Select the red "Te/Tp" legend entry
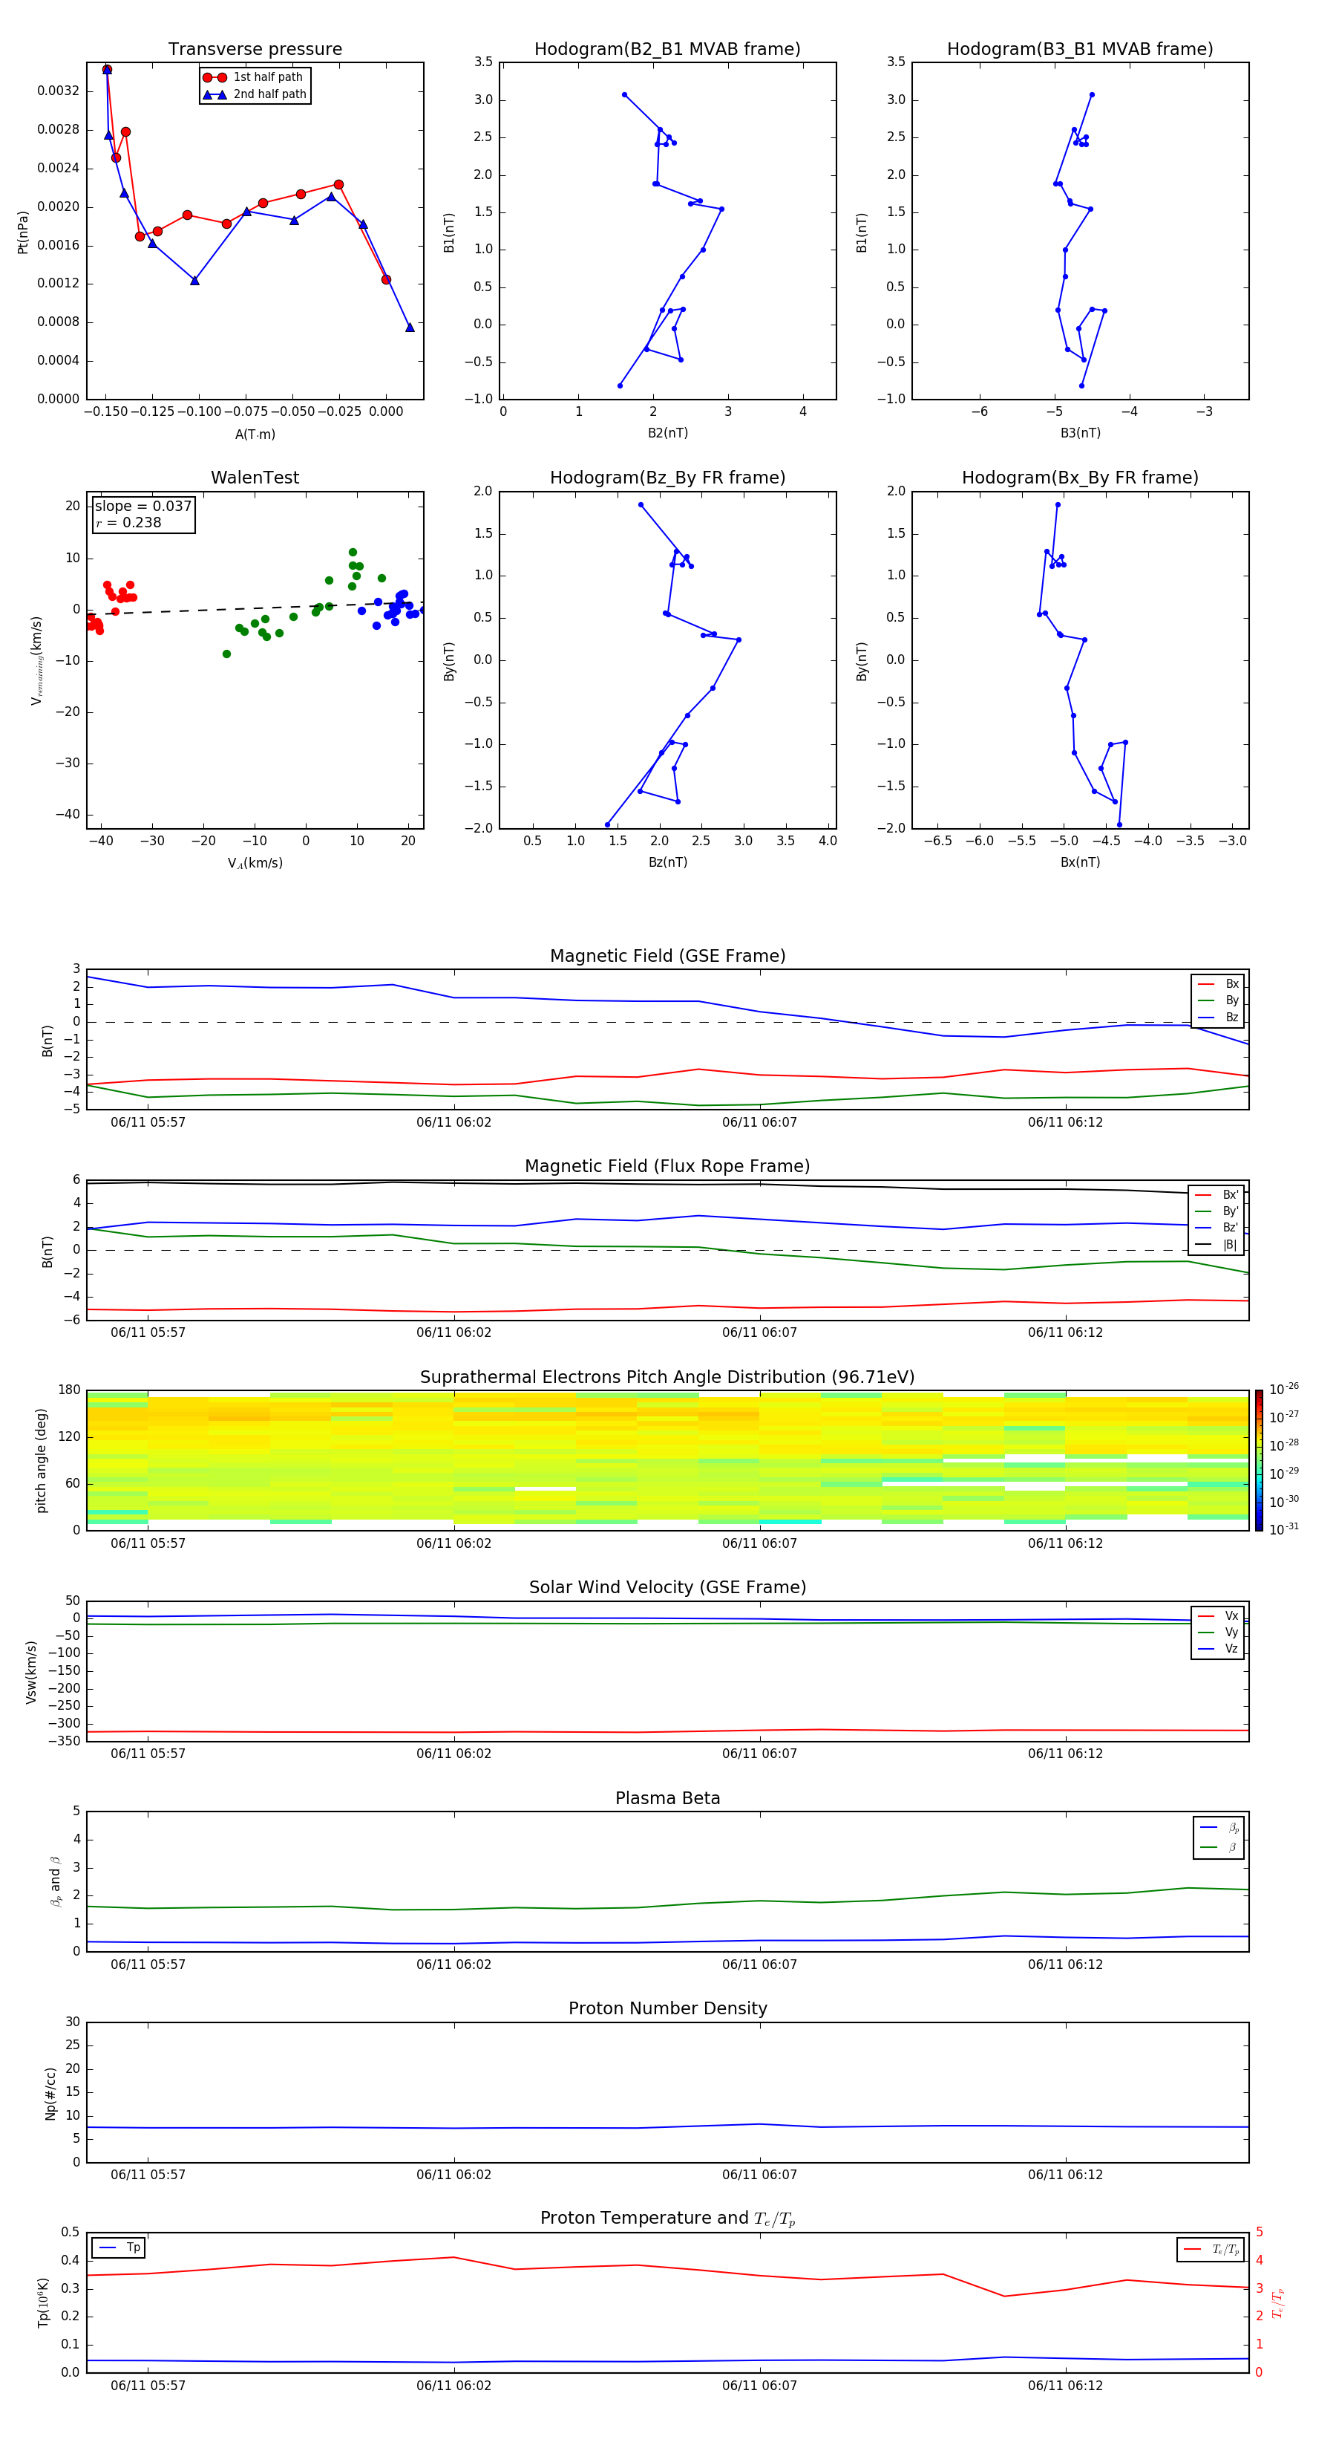The image size is (1336, 2451). 1211,2250
